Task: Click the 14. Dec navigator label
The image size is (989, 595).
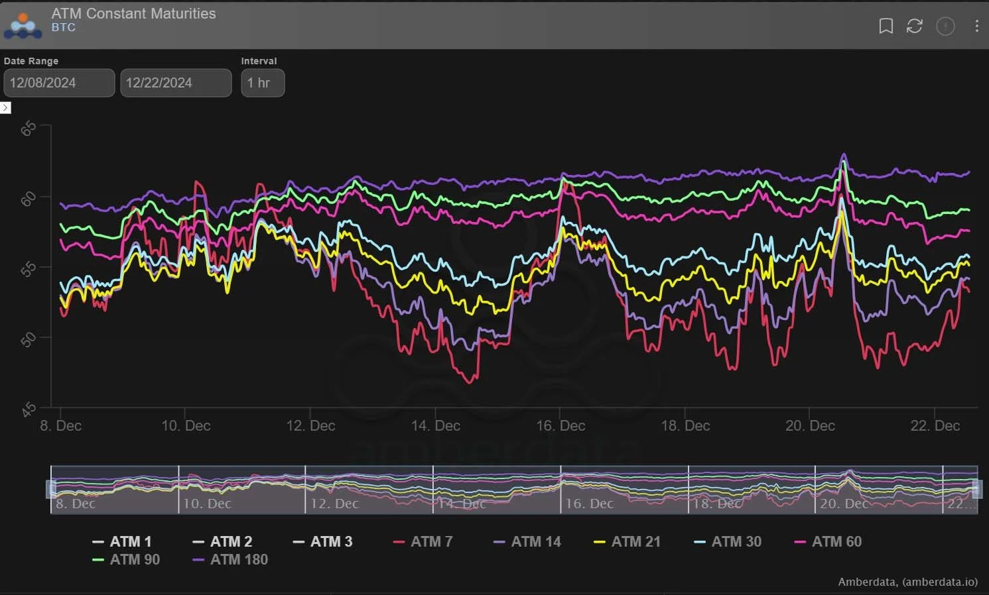Action: click(x=462, y=504)
